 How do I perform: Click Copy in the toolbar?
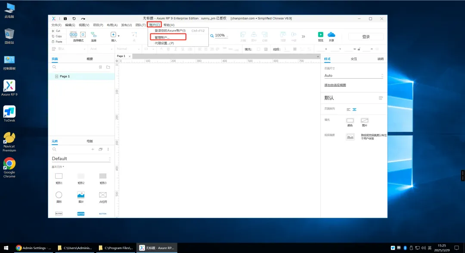[x=57, y=37]
